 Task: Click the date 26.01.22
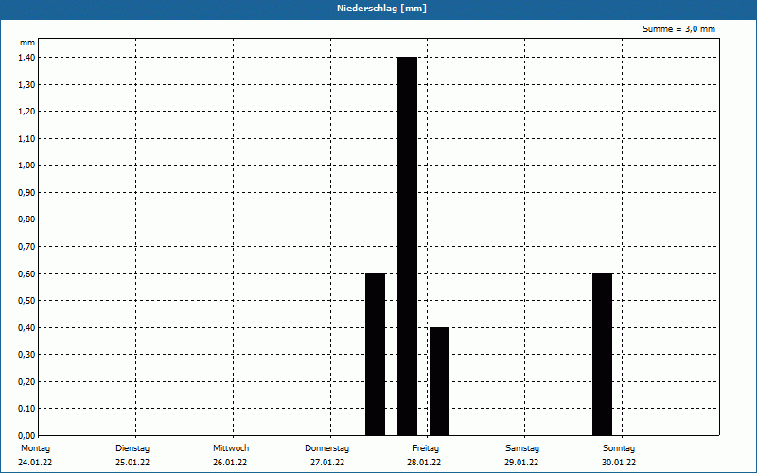pyautogui.click(x=230, y=463)
